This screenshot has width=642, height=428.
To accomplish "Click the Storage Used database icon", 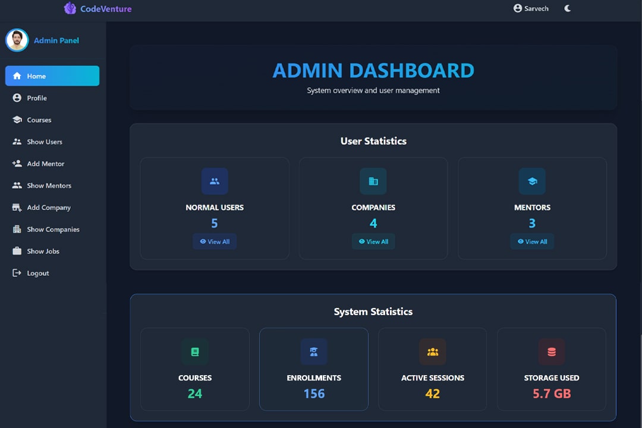I will [x=551, y=351].
